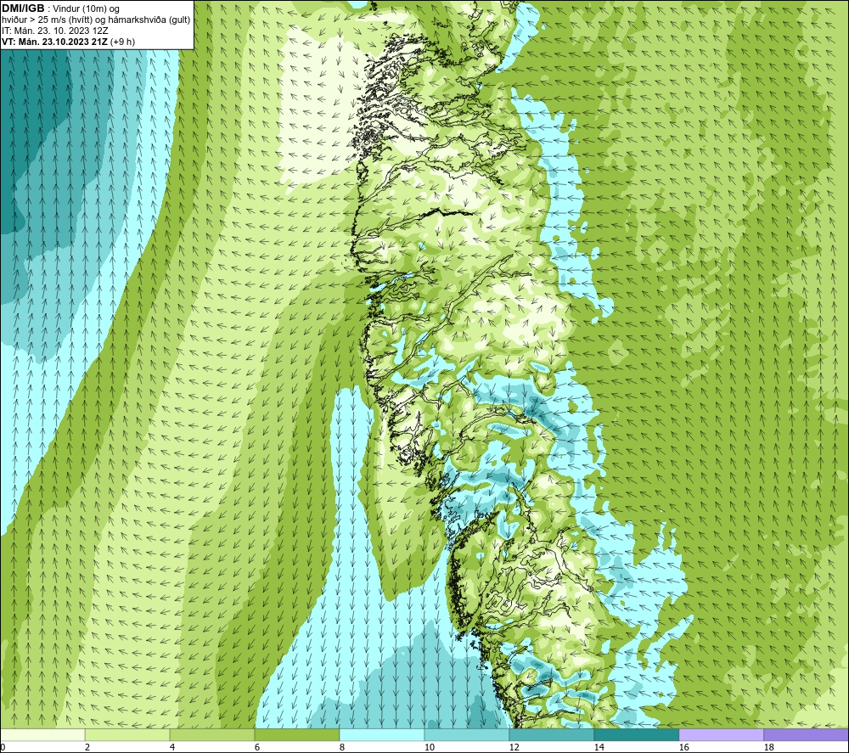
Task: Click the 'hviður > 25 m/s (hvítt)' line
Action: pos(46,20)
